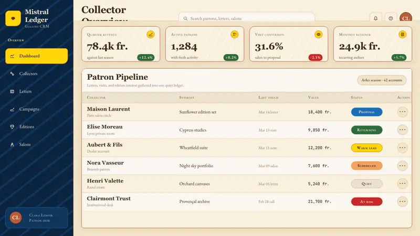Focus the search patrons input field
This screenshot has width=420, height=236.
pos(246,17)
